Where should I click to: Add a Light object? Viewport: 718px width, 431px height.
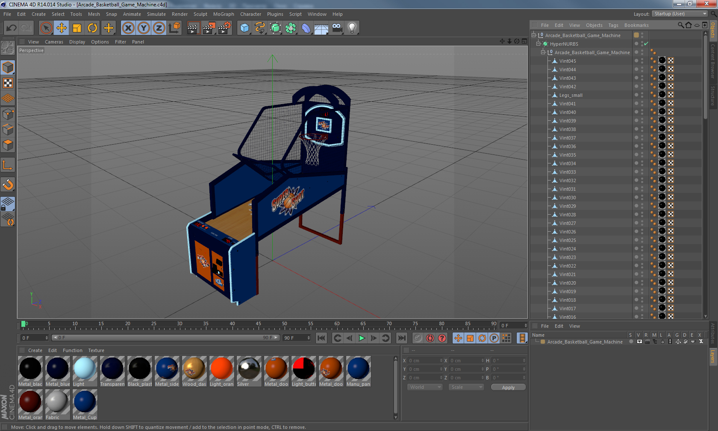352,28
